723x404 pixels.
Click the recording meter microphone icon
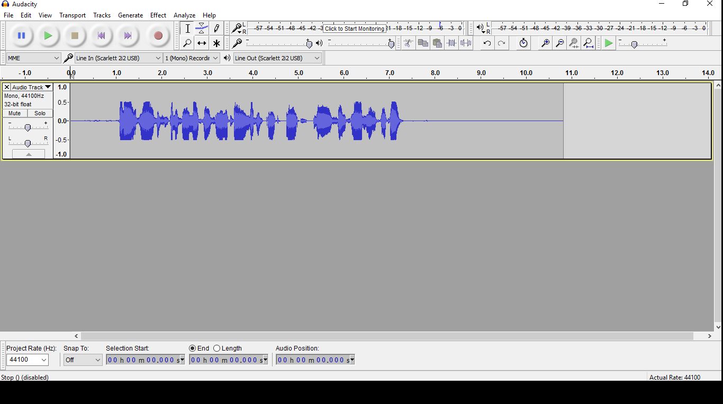tap(237, 28)
